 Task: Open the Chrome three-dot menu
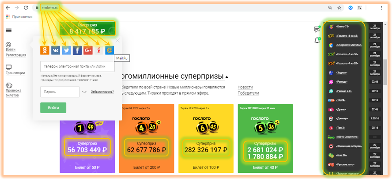pos(381,8)
